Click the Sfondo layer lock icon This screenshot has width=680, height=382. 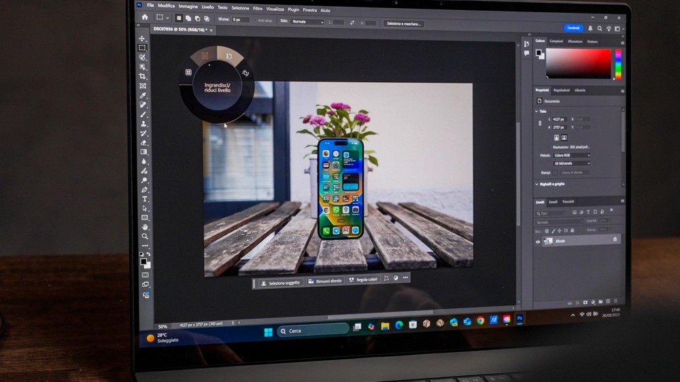click(x=615, y=239)
